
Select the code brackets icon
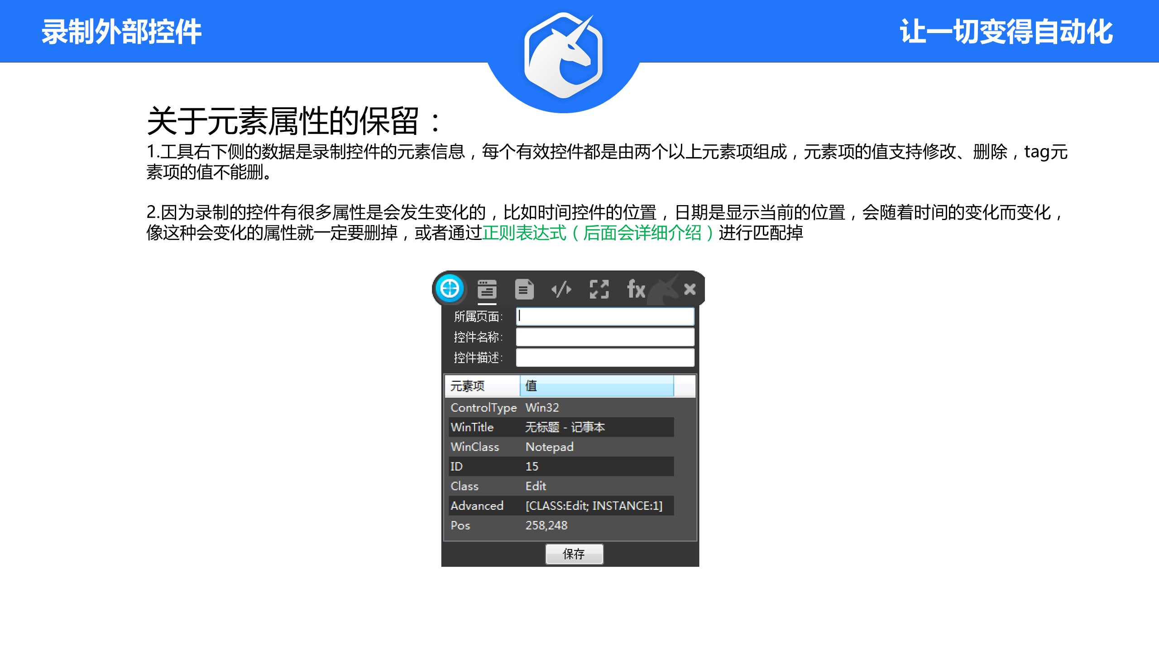(x=561, y=289)
